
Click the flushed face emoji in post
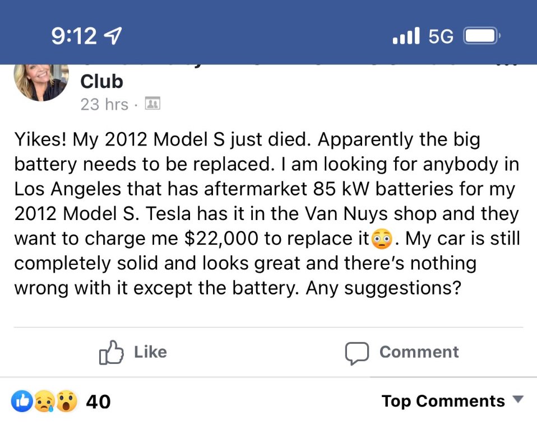tap(381, 239)
